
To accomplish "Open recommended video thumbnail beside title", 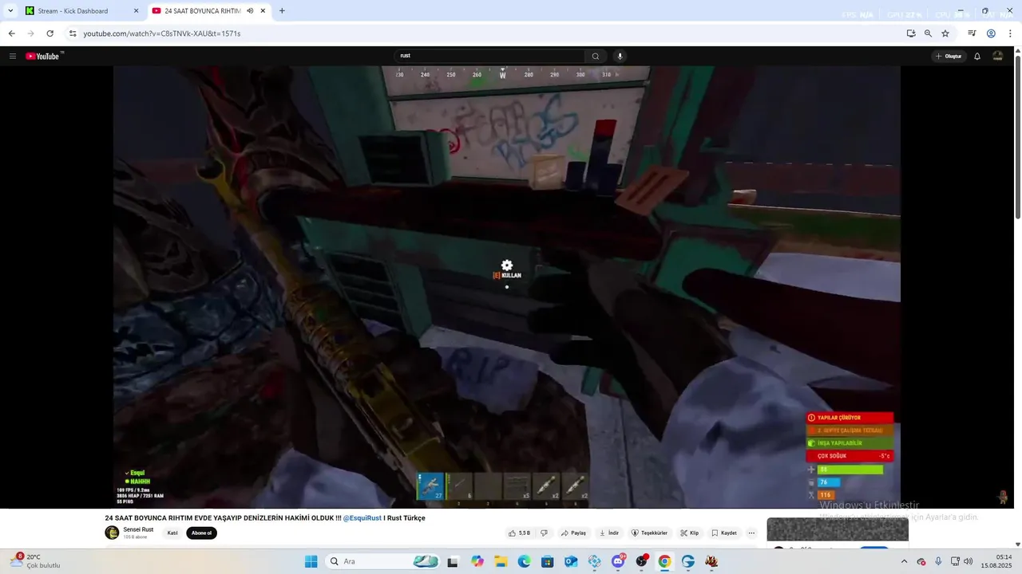I will [838, 529].
